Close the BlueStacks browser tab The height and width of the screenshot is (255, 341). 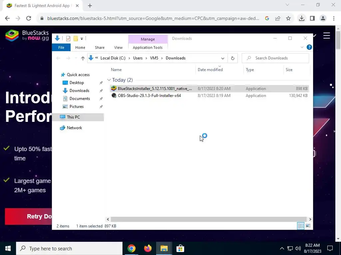(x=77, y=6)
